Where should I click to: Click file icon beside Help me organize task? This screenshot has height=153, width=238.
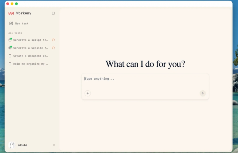click(x=10, y=64)
